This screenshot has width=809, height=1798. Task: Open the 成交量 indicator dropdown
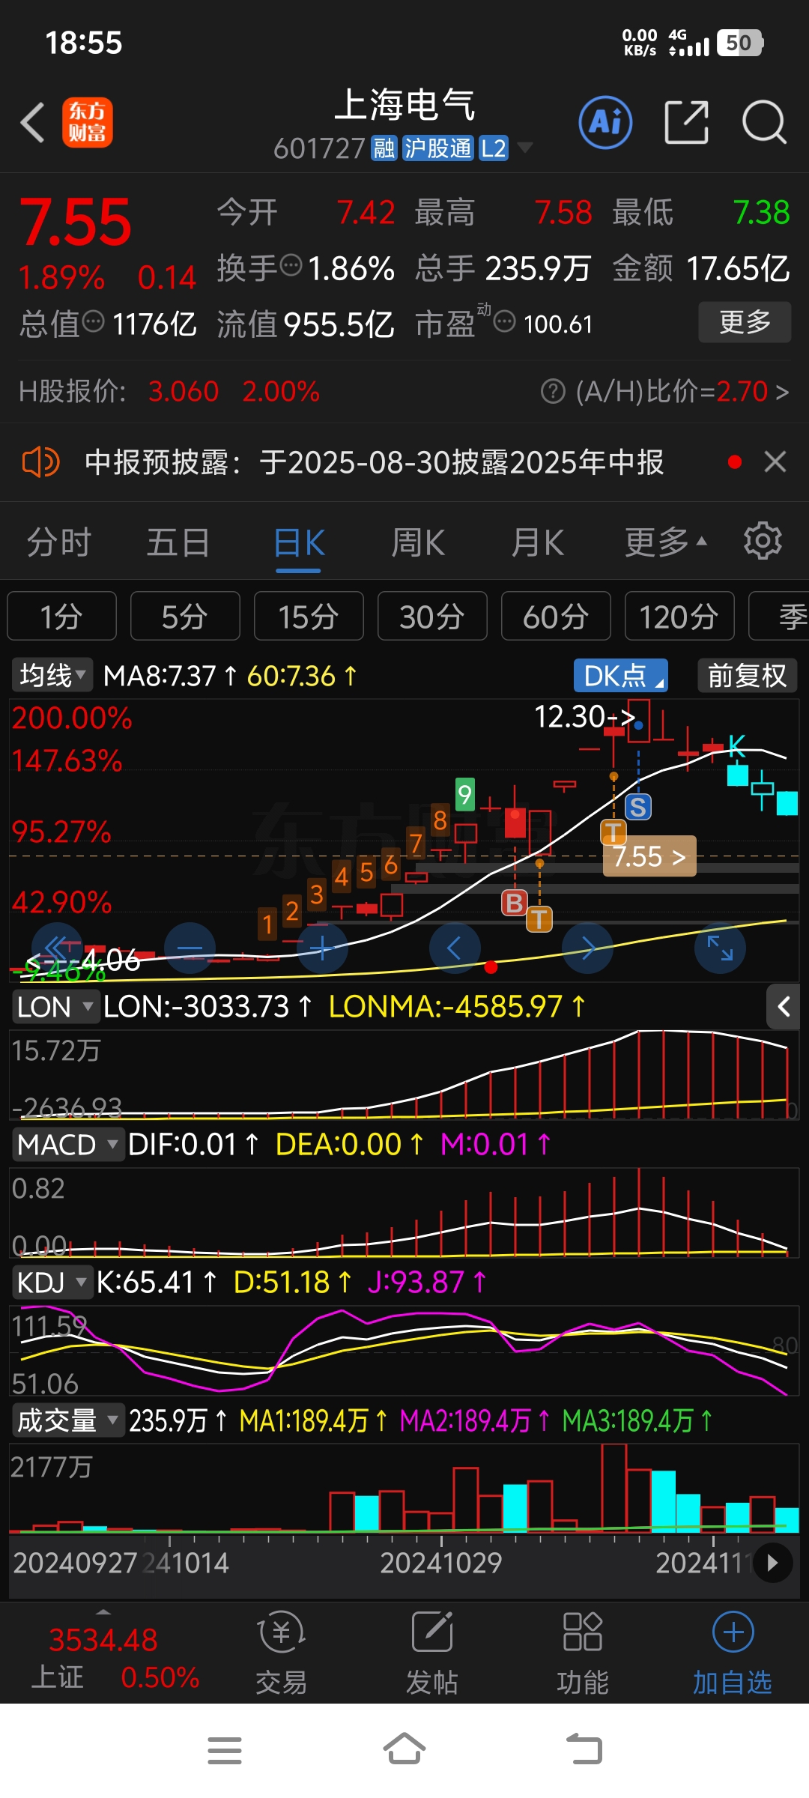point(67,1420)
